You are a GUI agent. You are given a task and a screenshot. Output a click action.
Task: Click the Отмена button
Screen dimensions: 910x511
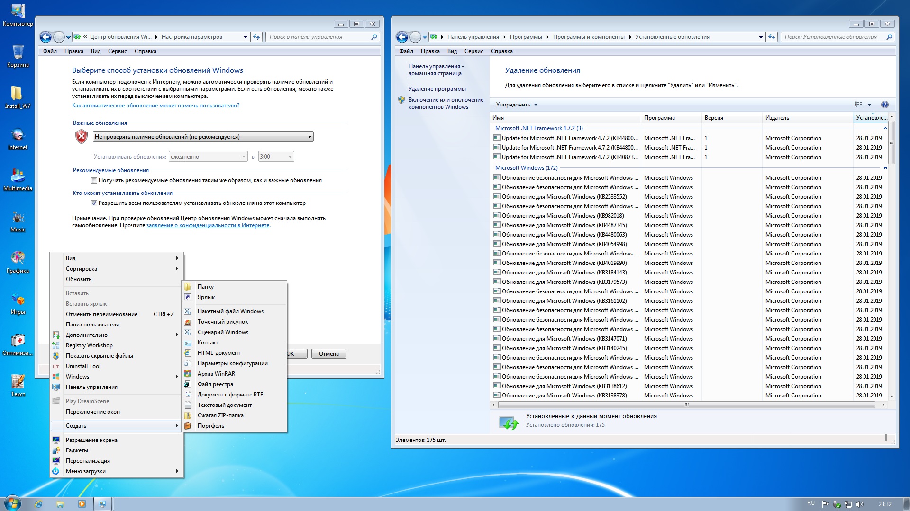click(328, 354)
